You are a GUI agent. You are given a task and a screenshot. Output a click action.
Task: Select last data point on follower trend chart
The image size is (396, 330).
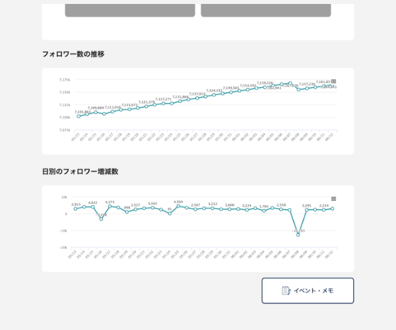[x=333, y=86]
